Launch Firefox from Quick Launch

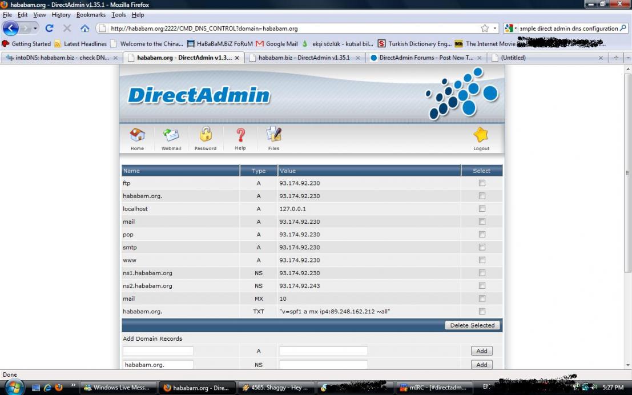tap(59, 388)
